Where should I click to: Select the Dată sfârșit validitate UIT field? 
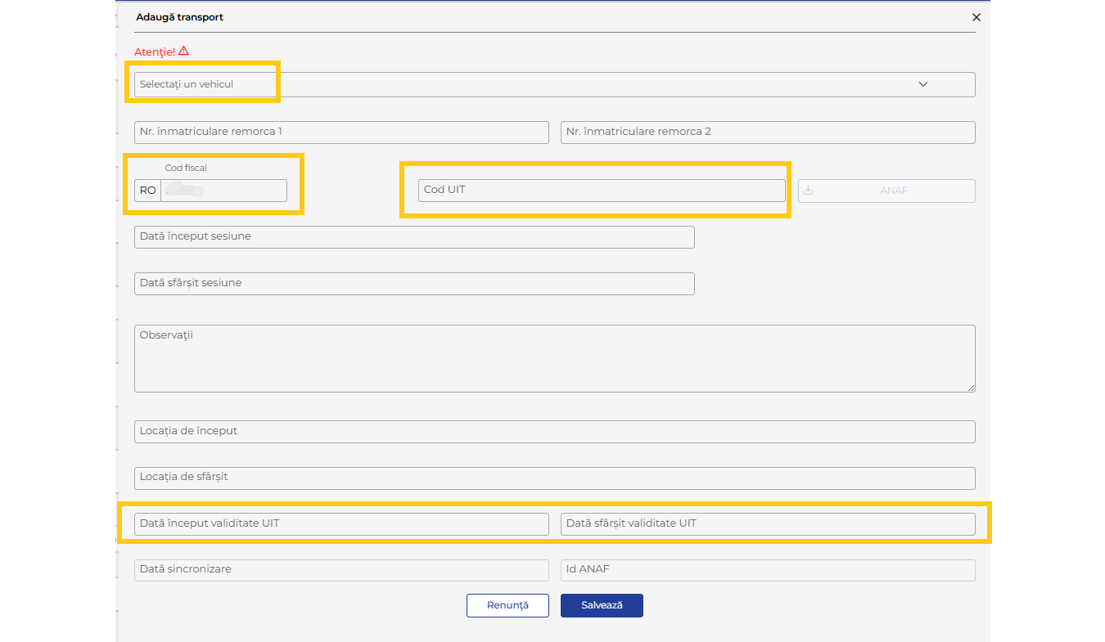click(x=767, y=523)
